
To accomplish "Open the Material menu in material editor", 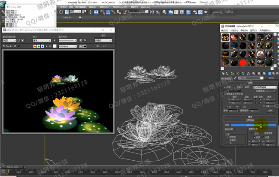I will click(x=234, y=30).
